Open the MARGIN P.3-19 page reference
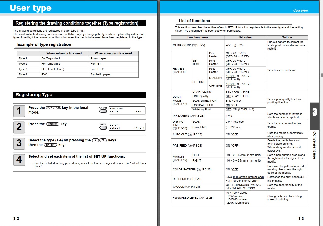The width and height of the screenshot is (323, 226). (x=180, y=160)
